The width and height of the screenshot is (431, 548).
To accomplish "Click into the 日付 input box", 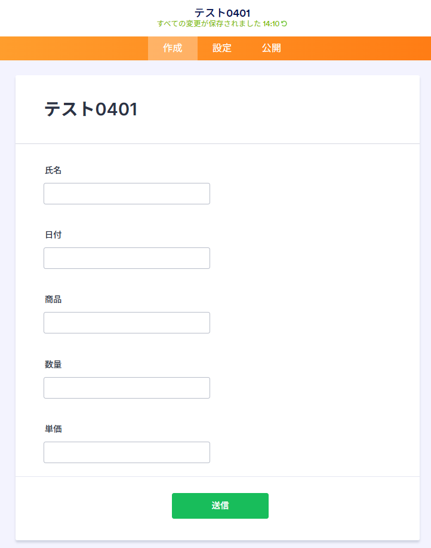I will [127, 258].
